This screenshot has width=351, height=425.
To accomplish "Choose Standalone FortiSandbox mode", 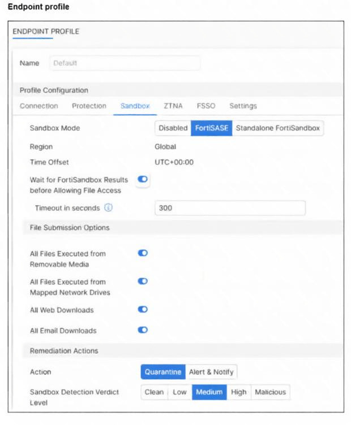I will (277, 128).
